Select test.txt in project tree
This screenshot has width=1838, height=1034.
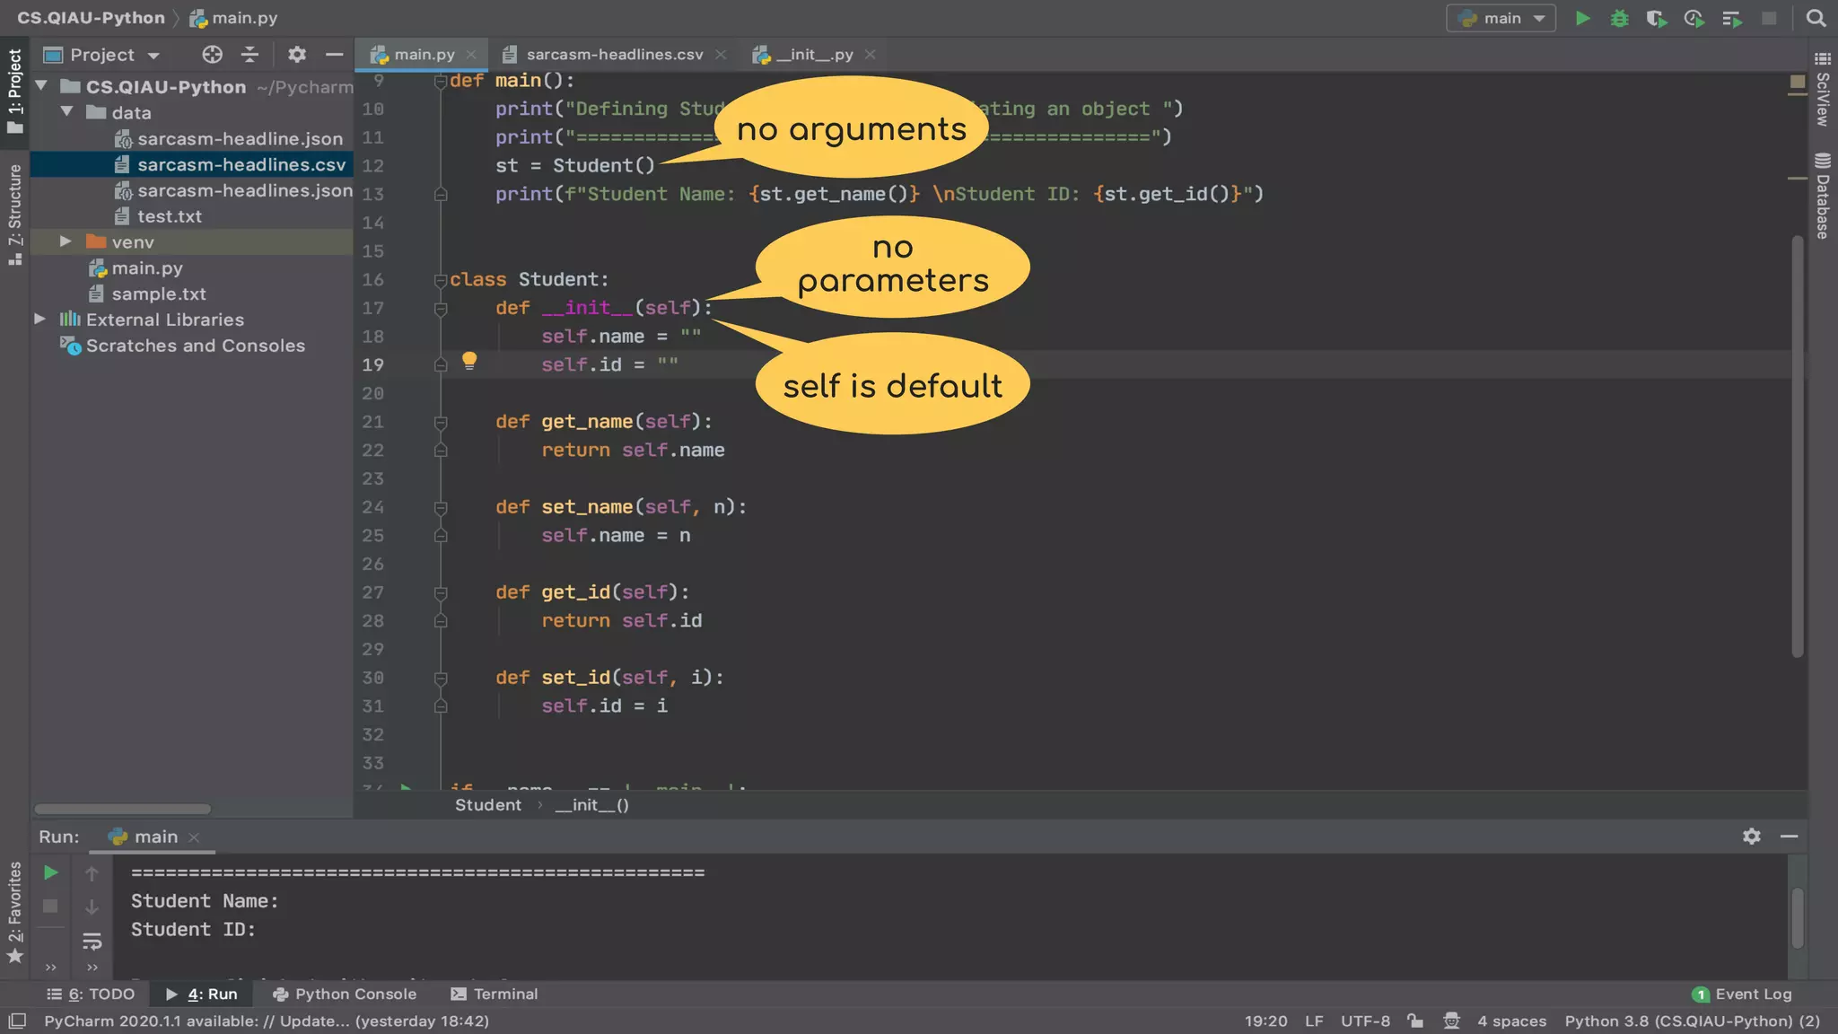coord(169,216)
